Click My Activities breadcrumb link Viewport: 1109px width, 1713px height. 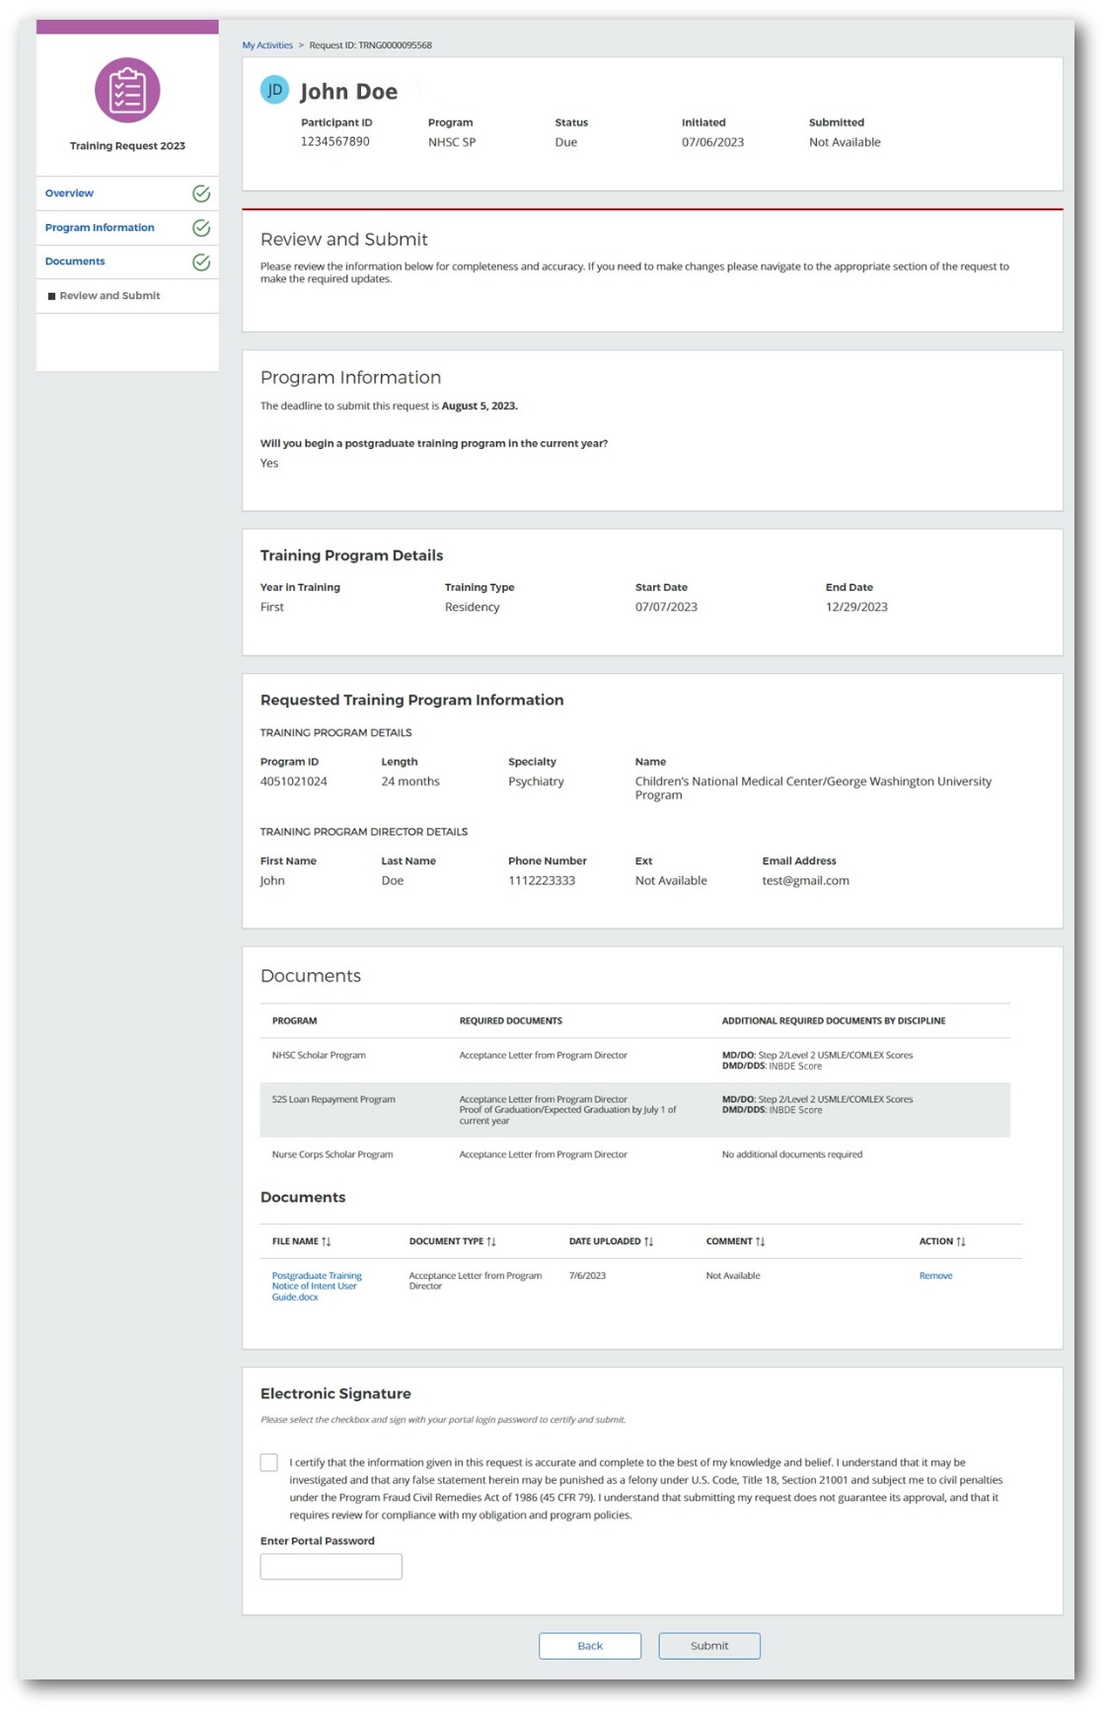coord(267,45)
